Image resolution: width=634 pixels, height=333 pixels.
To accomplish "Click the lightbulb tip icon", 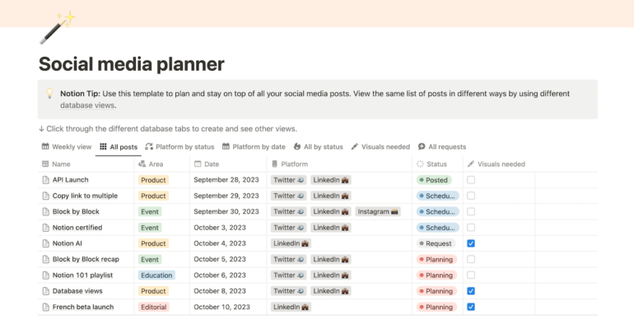I will click(49, 94).
